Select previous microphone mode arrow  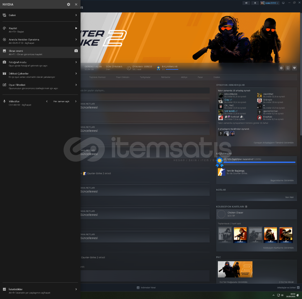point(47,101)
